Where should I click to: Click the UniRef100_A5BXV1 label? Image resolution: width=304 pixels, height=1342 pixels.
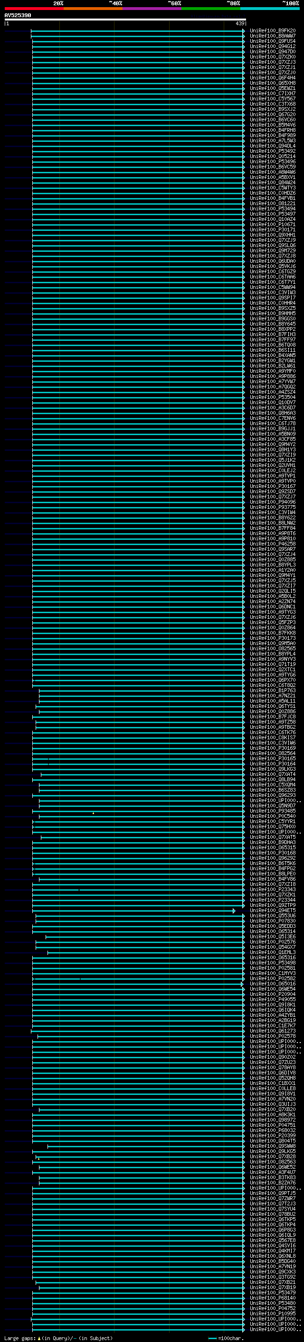tap(273, 177)
